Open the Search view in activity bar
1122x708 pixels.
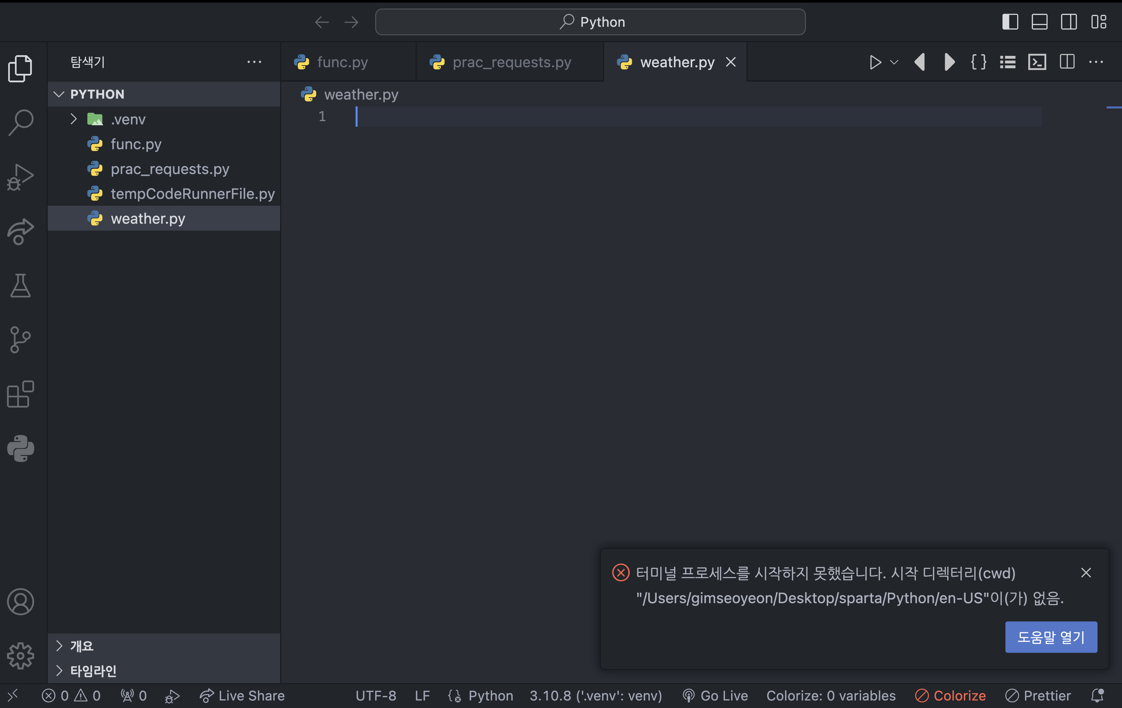(21, 122)
